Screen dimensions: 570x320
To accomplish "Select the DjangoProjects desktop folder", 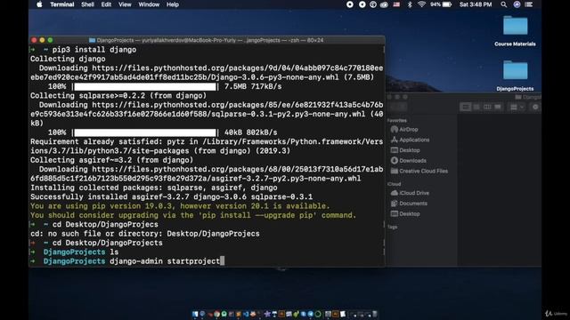I will point(515,76).
